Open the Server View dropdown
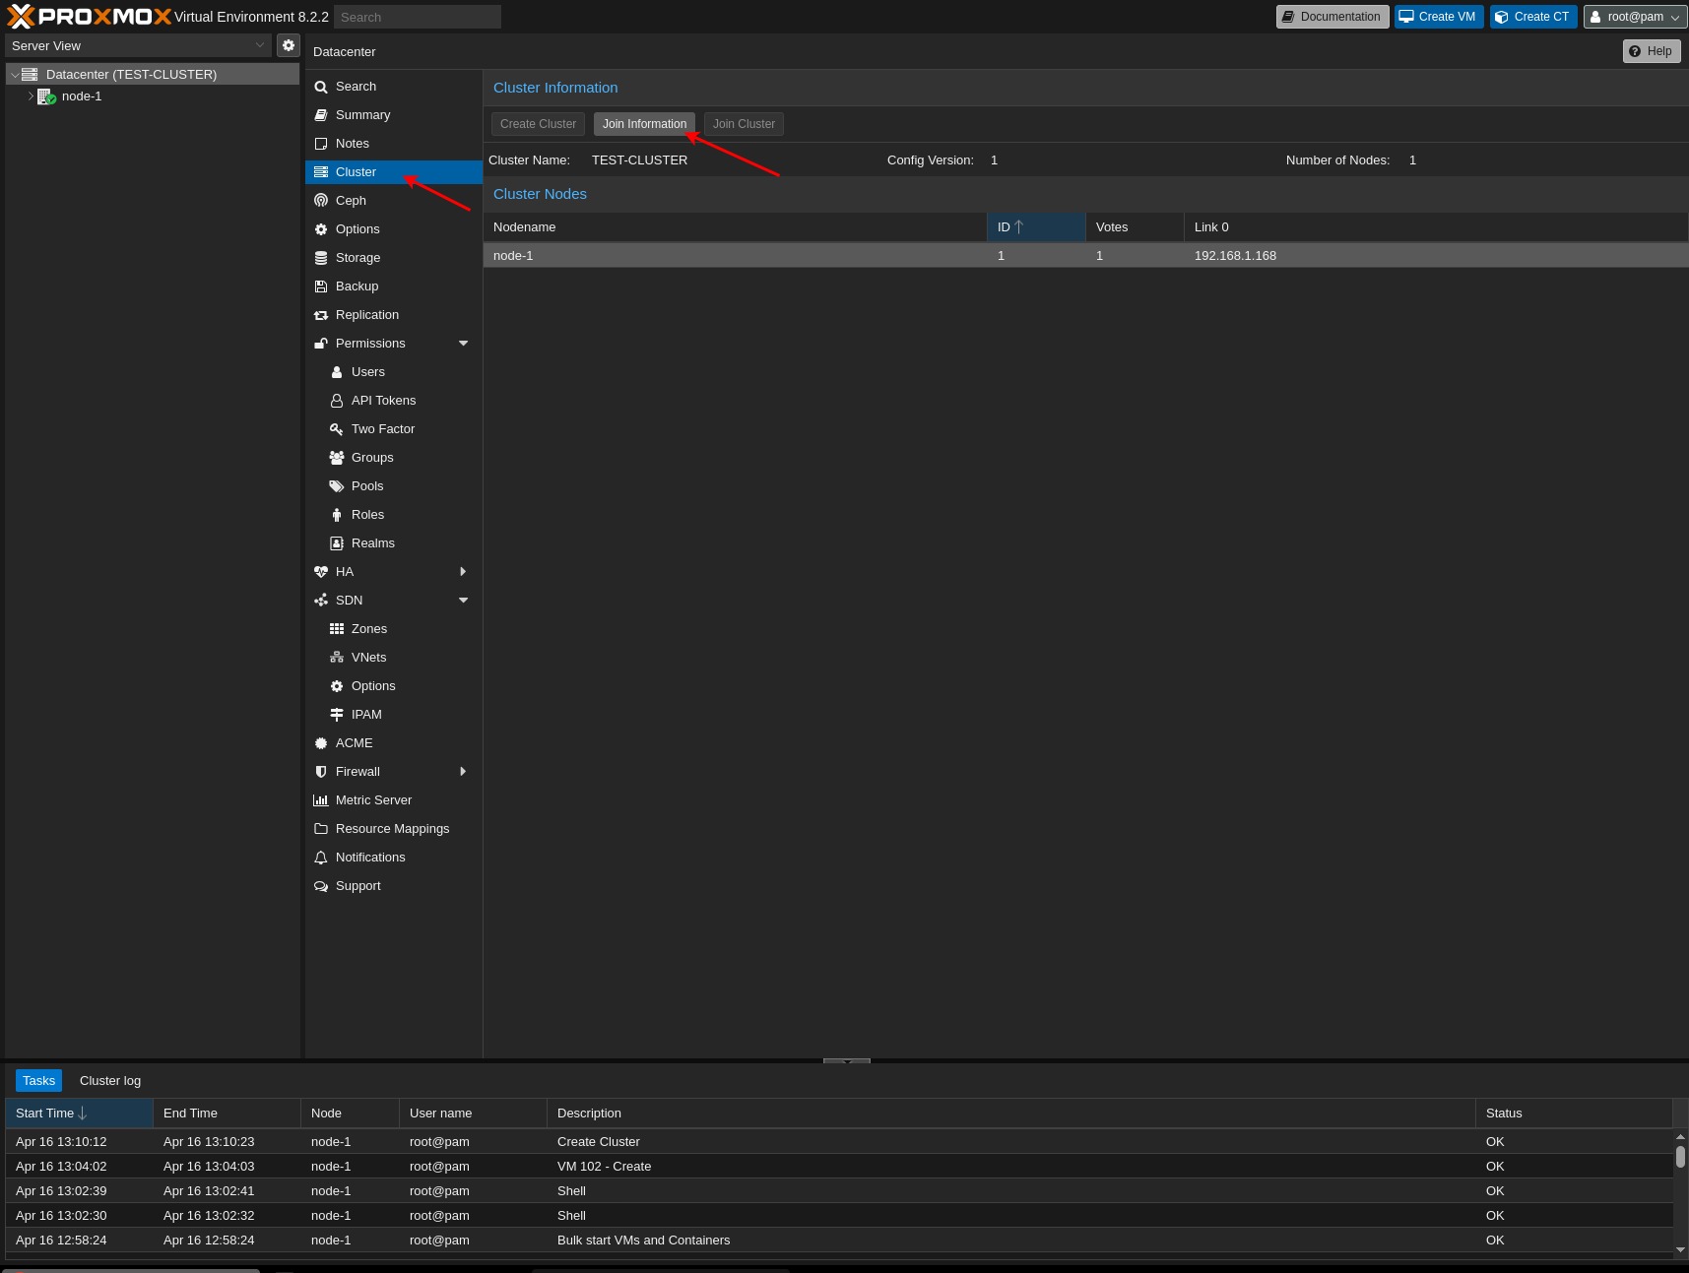Viewport: 1689px width, 1273px height. (138, 45)
